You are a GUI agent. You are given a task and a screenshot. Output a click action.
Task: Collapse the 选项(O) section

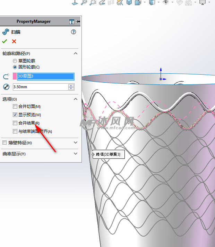coord(76,99)
